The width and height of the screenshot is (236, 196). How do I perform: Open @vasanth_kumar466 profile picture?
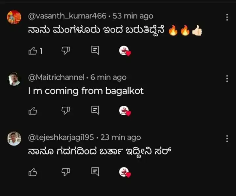pyautogui.click(x=14, y=17)
